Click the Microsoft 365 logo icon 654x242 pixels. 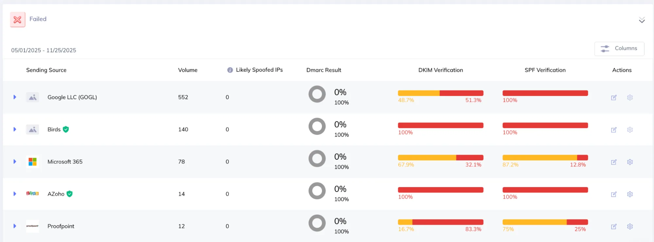point(32,162)
